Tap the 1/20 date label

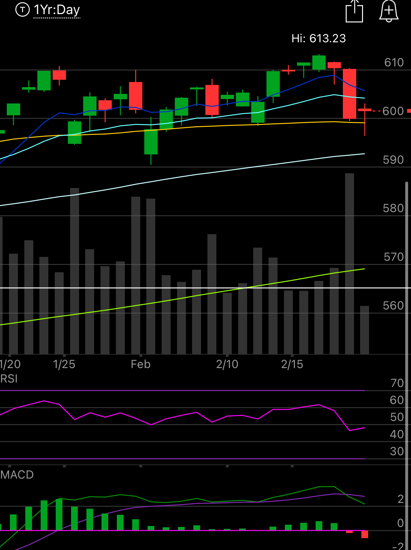pos(10,364)
